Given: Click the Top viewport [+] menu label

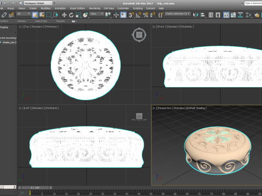Looking at the screenshot, I should (x=21, y=27).
